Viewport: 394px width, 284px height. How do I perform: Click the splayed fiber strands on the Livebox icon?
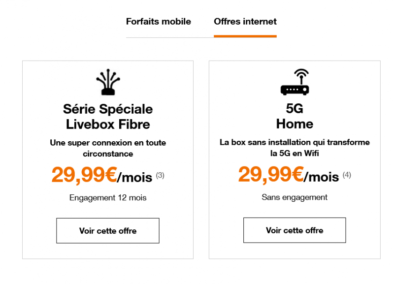point(108,76)
